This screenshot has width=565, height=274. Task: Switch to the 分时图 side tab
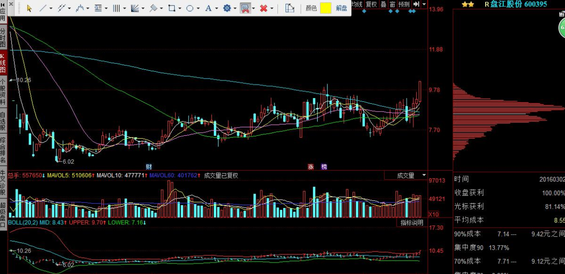pyautogui.click(x=3, y=38)
